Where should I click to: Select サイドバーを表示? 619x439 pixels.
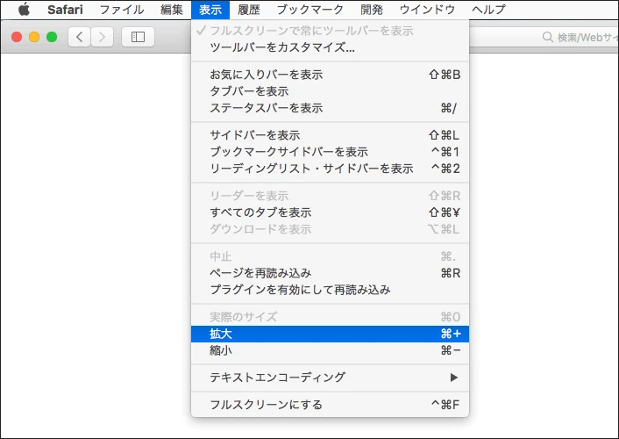click(330, 135)
